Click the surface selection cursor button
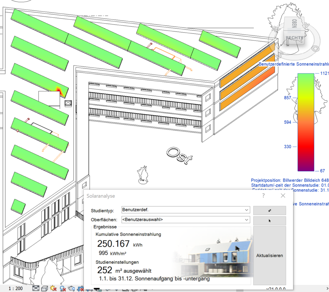 [269, 221]
